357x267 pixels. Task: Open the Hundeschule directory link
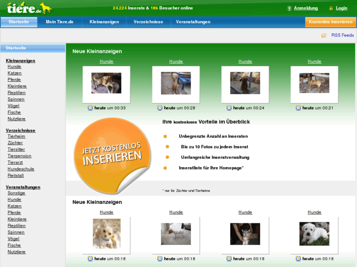21,169
